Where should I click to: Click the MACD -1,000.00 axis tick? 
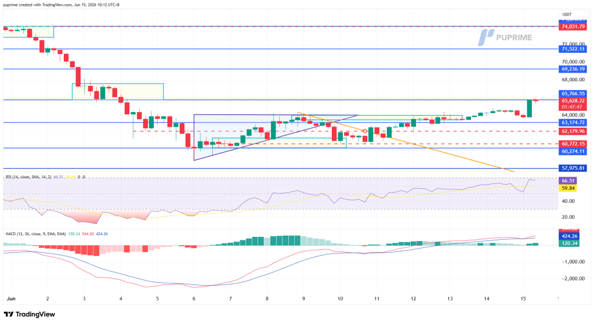tap(573, 262)
